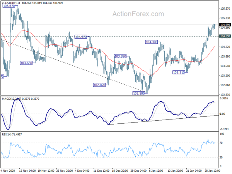Image resolution: width=232 pixels, height=174 pixels.
Task: Click the 105.230 price axis value
Action: [x=225, y=18]
